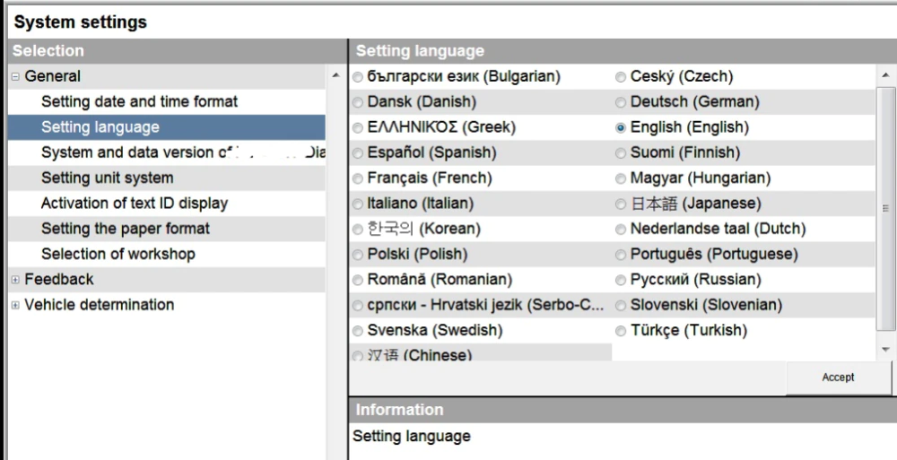Expand the Feedback tree node

[x=15, y=280]
